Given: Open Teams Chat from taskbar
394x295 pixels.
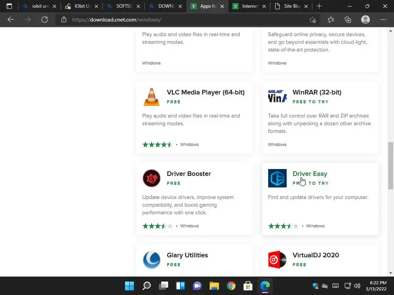Looking at the screenshot, I should [197, 286].
